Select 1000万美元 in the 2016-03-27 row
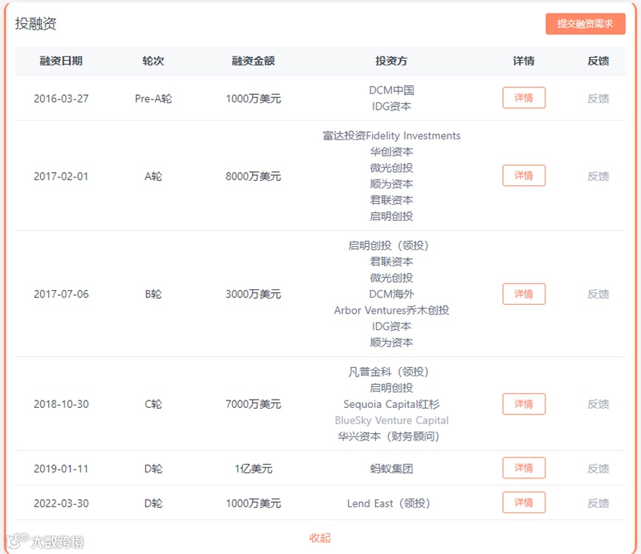 [253, 99]
